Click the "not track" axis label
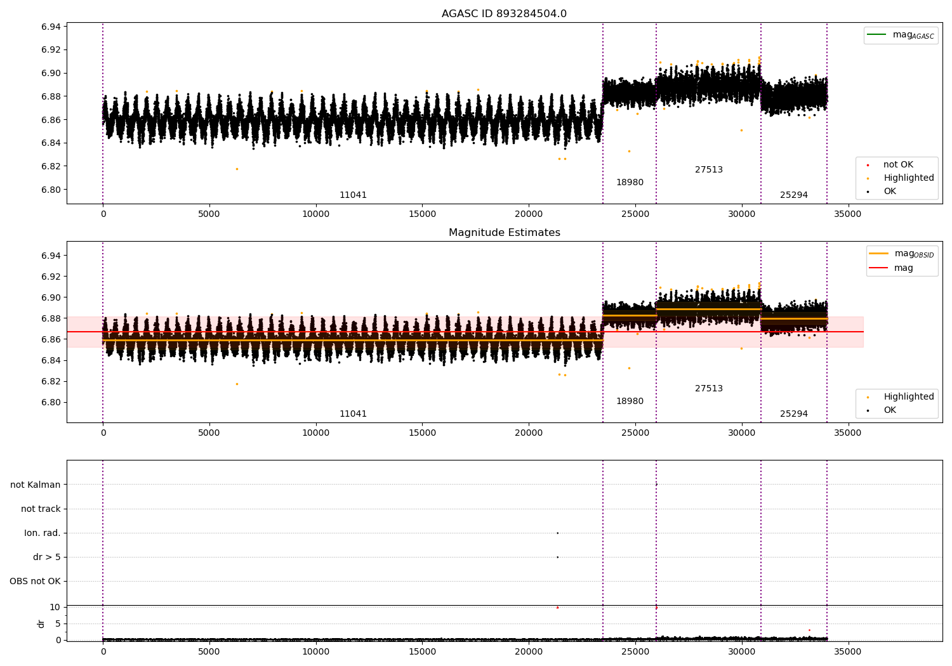The height and width of the screenshot is (666, 952). tap(41, 509)
